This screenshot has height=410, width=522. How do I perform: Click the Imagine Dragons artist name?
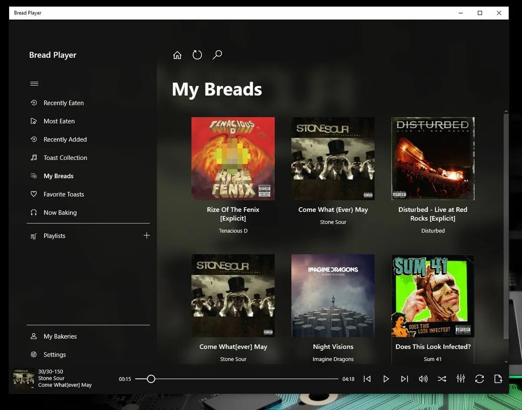[333, 359]
